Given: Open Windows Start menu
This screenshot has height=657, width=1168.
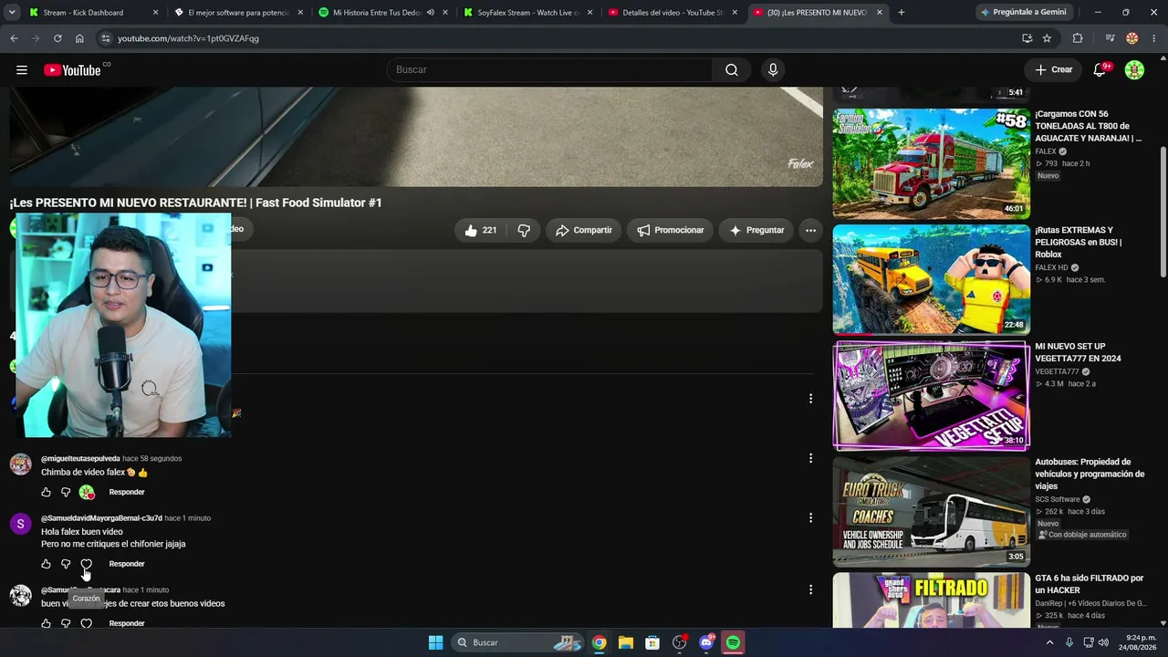Looking at the screenshot, I should point(435,642).
